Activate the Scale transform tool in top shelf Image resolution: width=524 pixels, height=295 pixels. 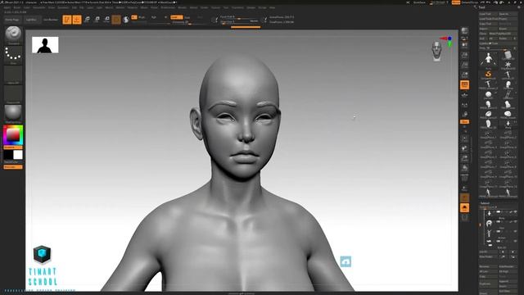[97, 20]
